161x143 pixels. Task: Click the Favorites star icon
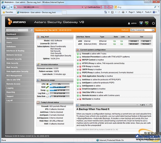click(4, 12)
